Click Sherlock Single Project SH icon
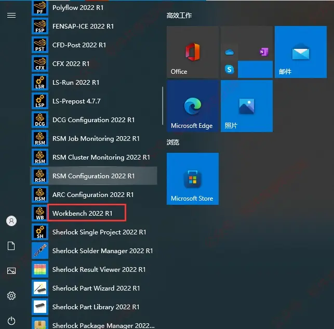The height and width of the screenshot is (329, 334). (40, 232)
